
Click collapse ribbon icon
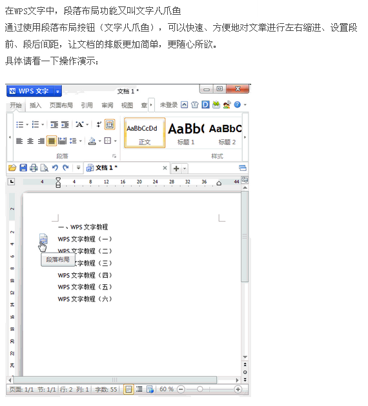(184, 105)
